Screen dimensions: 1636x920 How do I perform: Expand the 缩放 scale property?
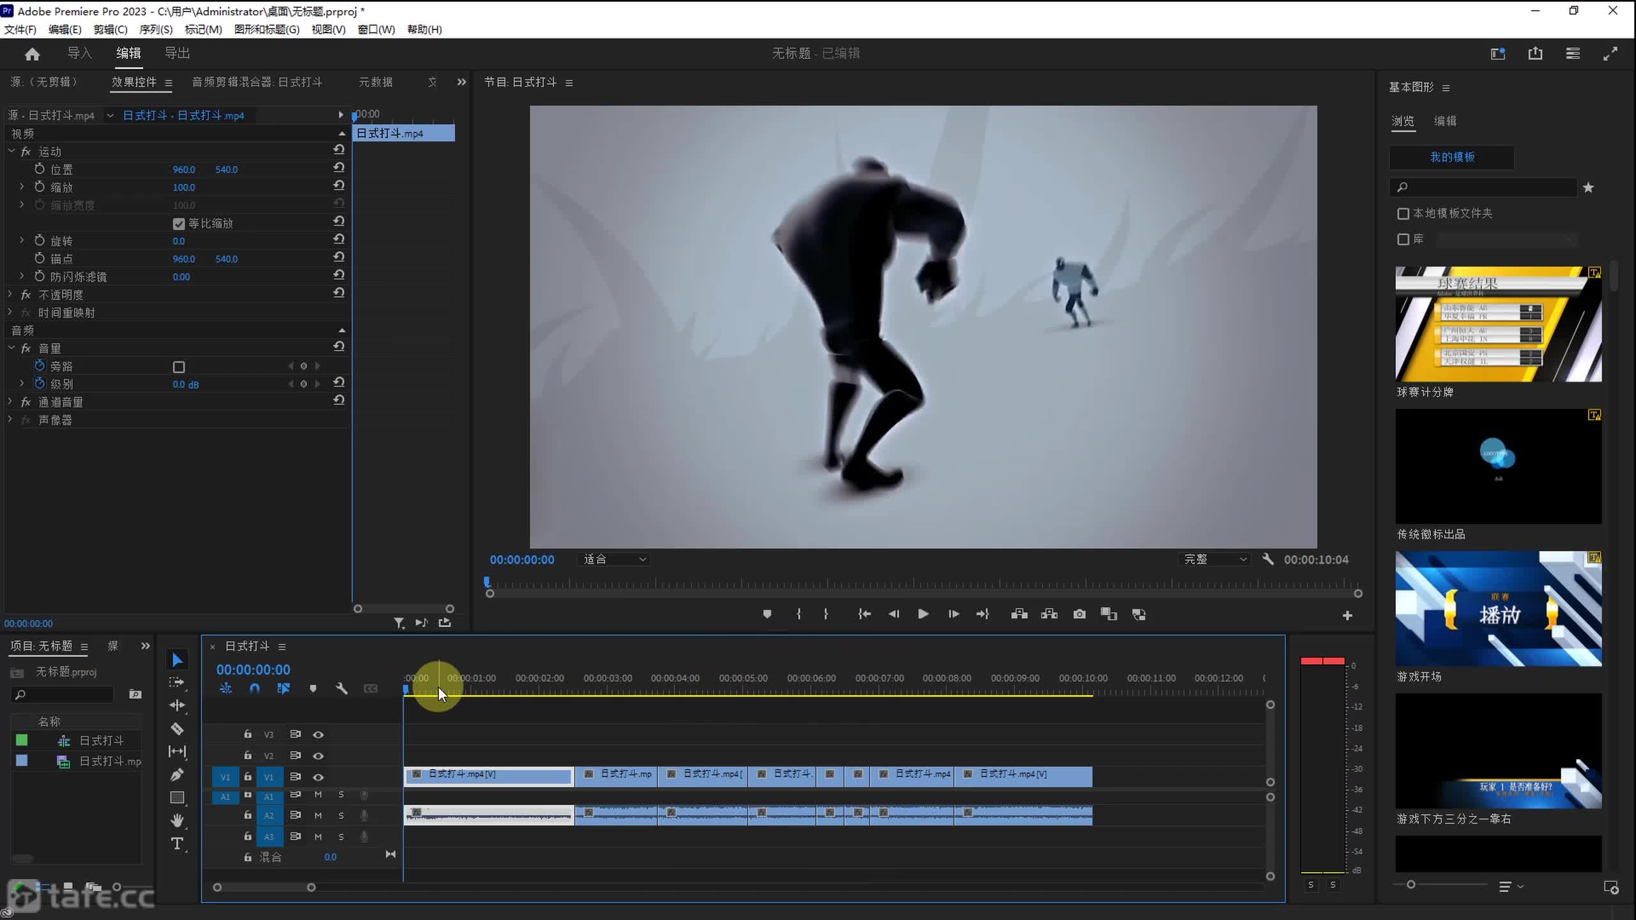[x=22, y=187]
